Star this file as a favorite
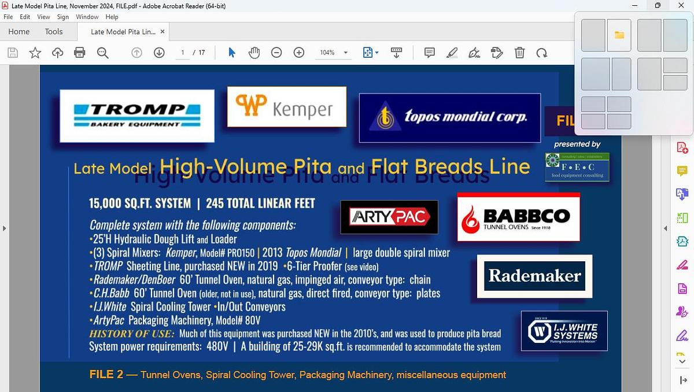This screenshot has height=392, width=694. [x=35, y=53]
